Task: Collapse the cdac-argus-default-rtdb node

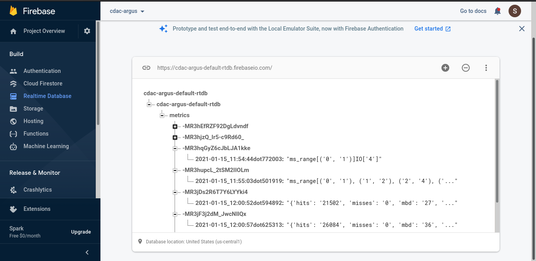Action: [149, 105]
